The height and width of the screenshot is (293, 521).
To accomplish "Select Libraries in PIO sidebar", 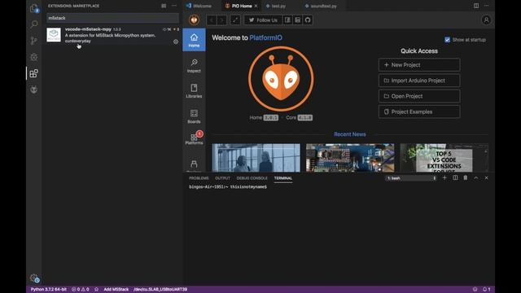I will pyautogui.click(x=194, y=90).
